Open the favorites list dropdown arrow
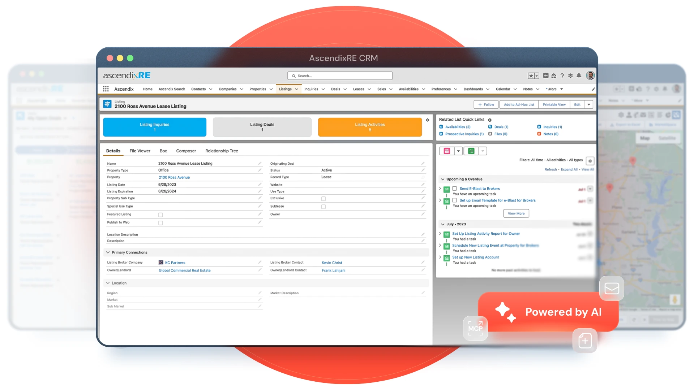Image resolution: width=694 pixels, height=390 pixels. (537, 76)
